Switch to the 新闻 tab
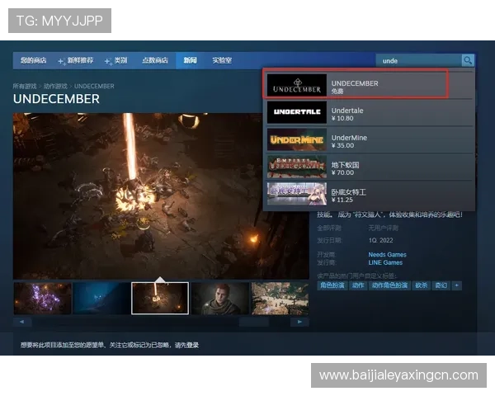 pyautogui.click(x=190, y=60)
